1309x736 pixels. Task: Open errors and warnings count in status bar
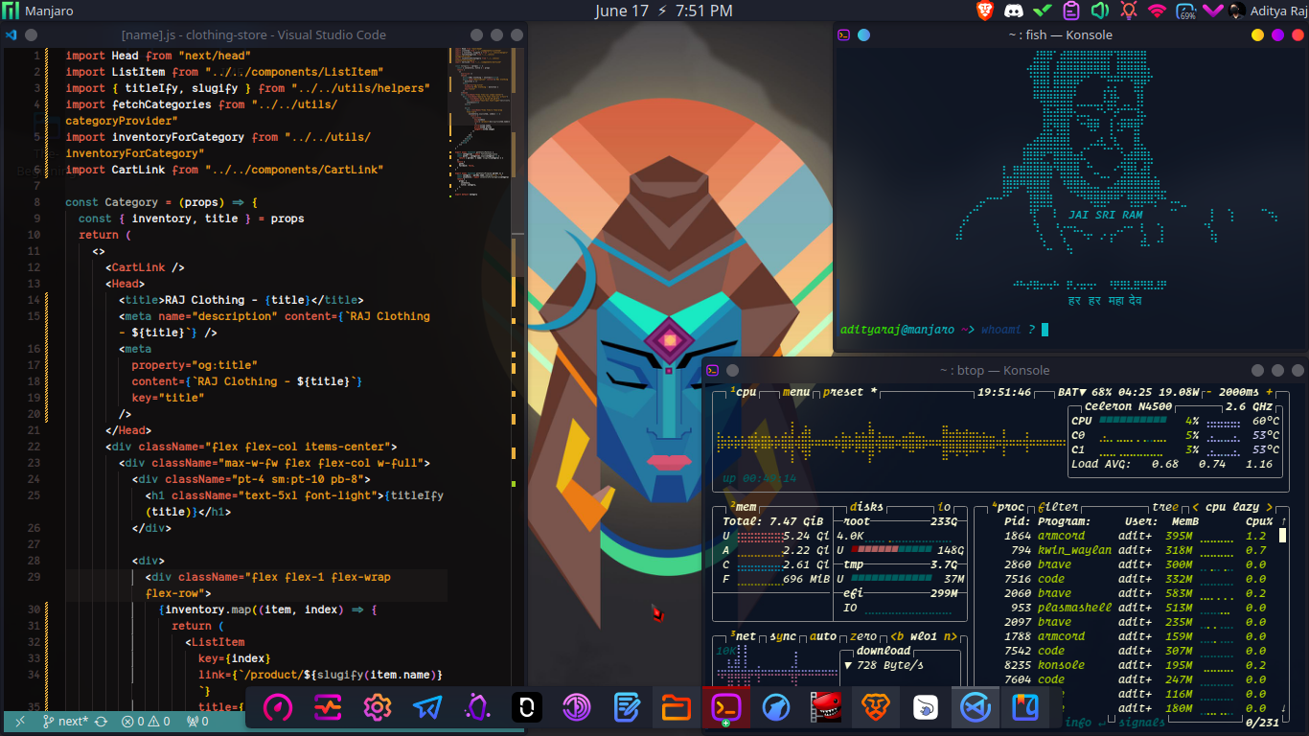[x=146, y=722]
